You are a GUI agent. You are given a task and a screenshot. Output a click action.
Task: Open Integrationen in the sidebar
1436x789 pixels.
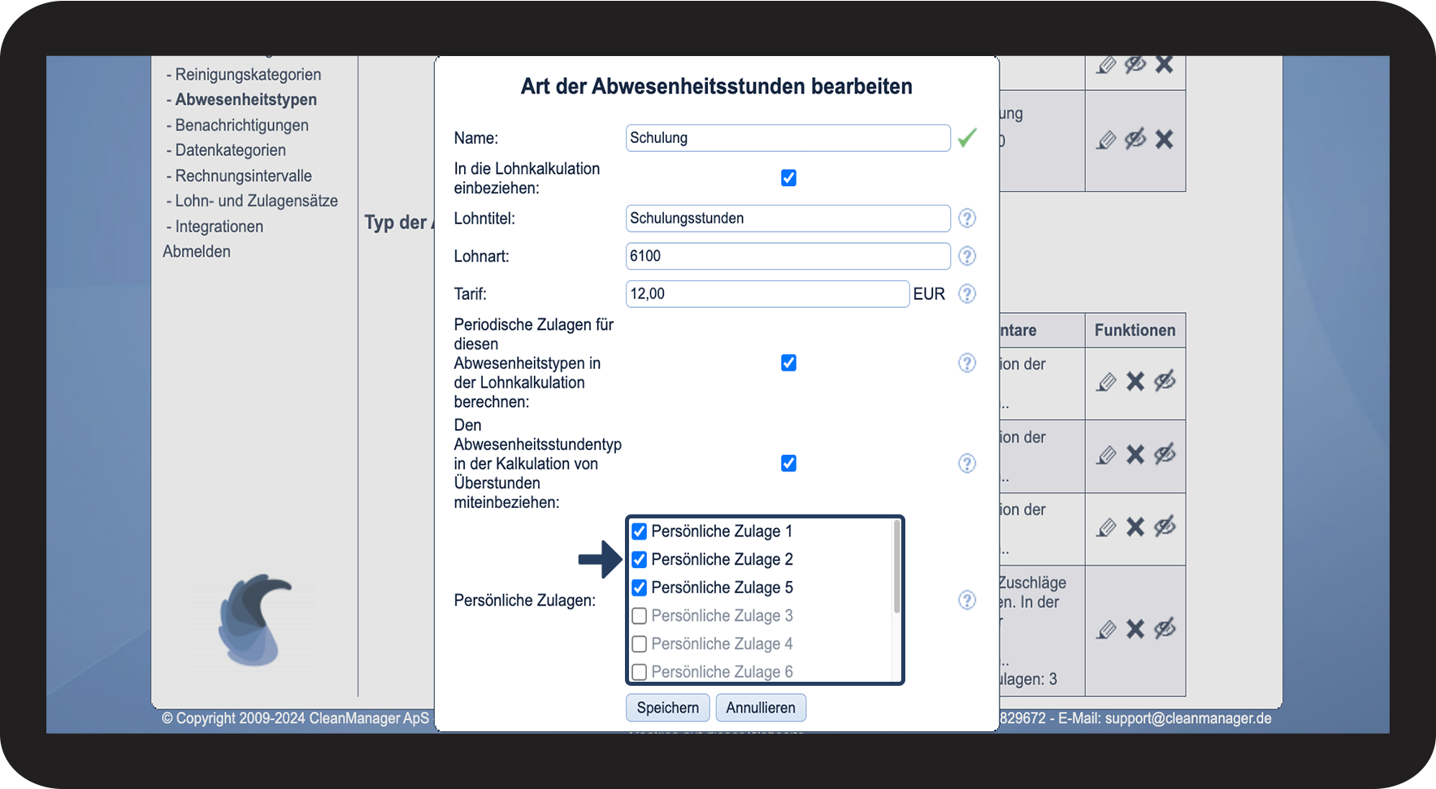click(x=219, y=227)
